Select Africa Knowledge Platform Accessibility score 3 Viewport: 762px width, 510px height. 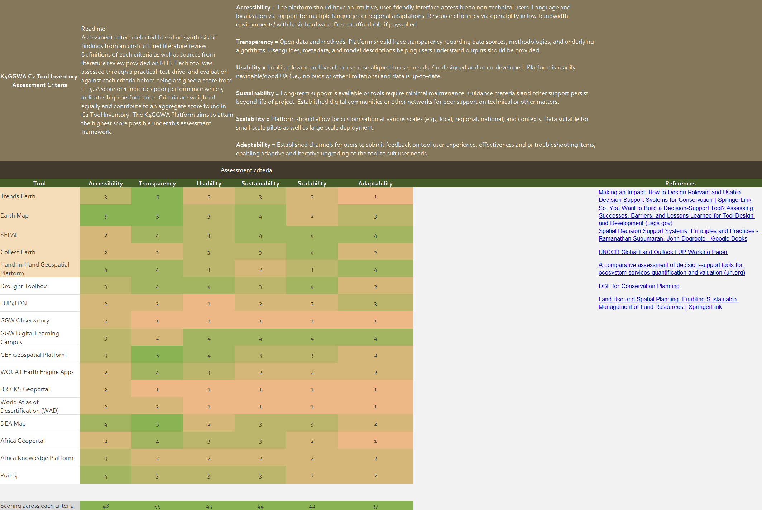pyautogui.click(x=106, y=458)
